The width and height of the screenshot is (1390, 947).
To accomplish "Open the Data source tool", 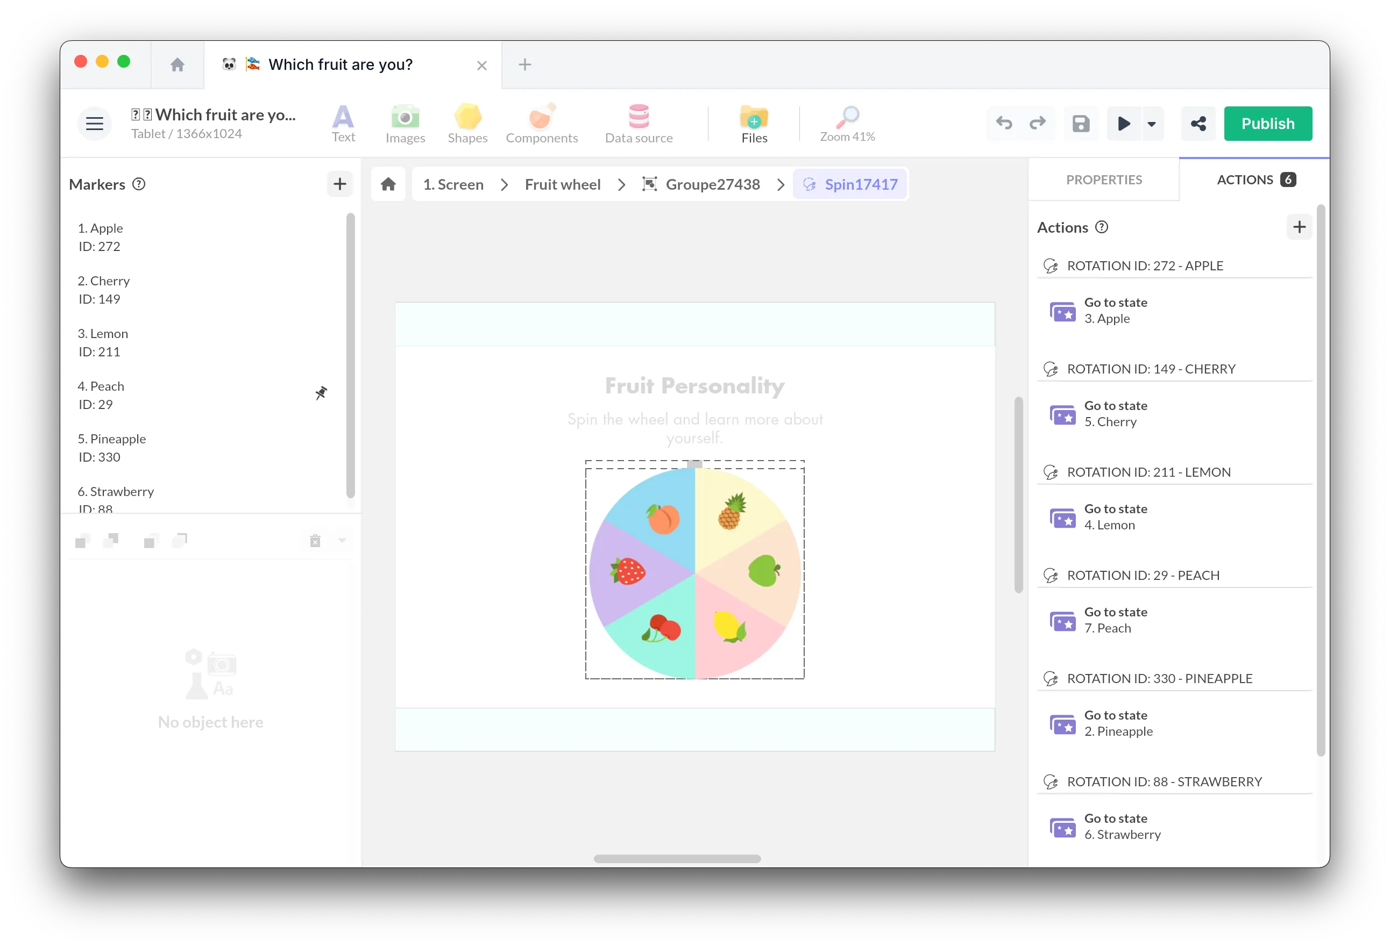I will (638, 123).
